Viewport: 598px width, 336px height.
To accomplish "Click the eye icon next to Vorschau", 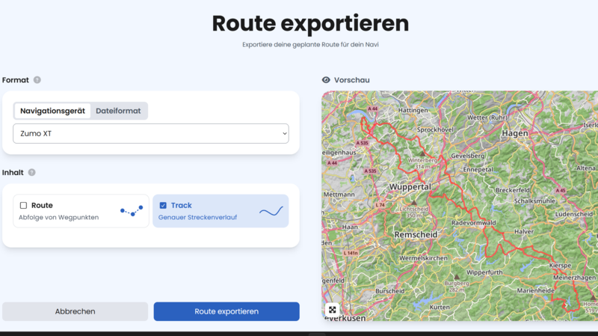I will click(x=326, y=80).
